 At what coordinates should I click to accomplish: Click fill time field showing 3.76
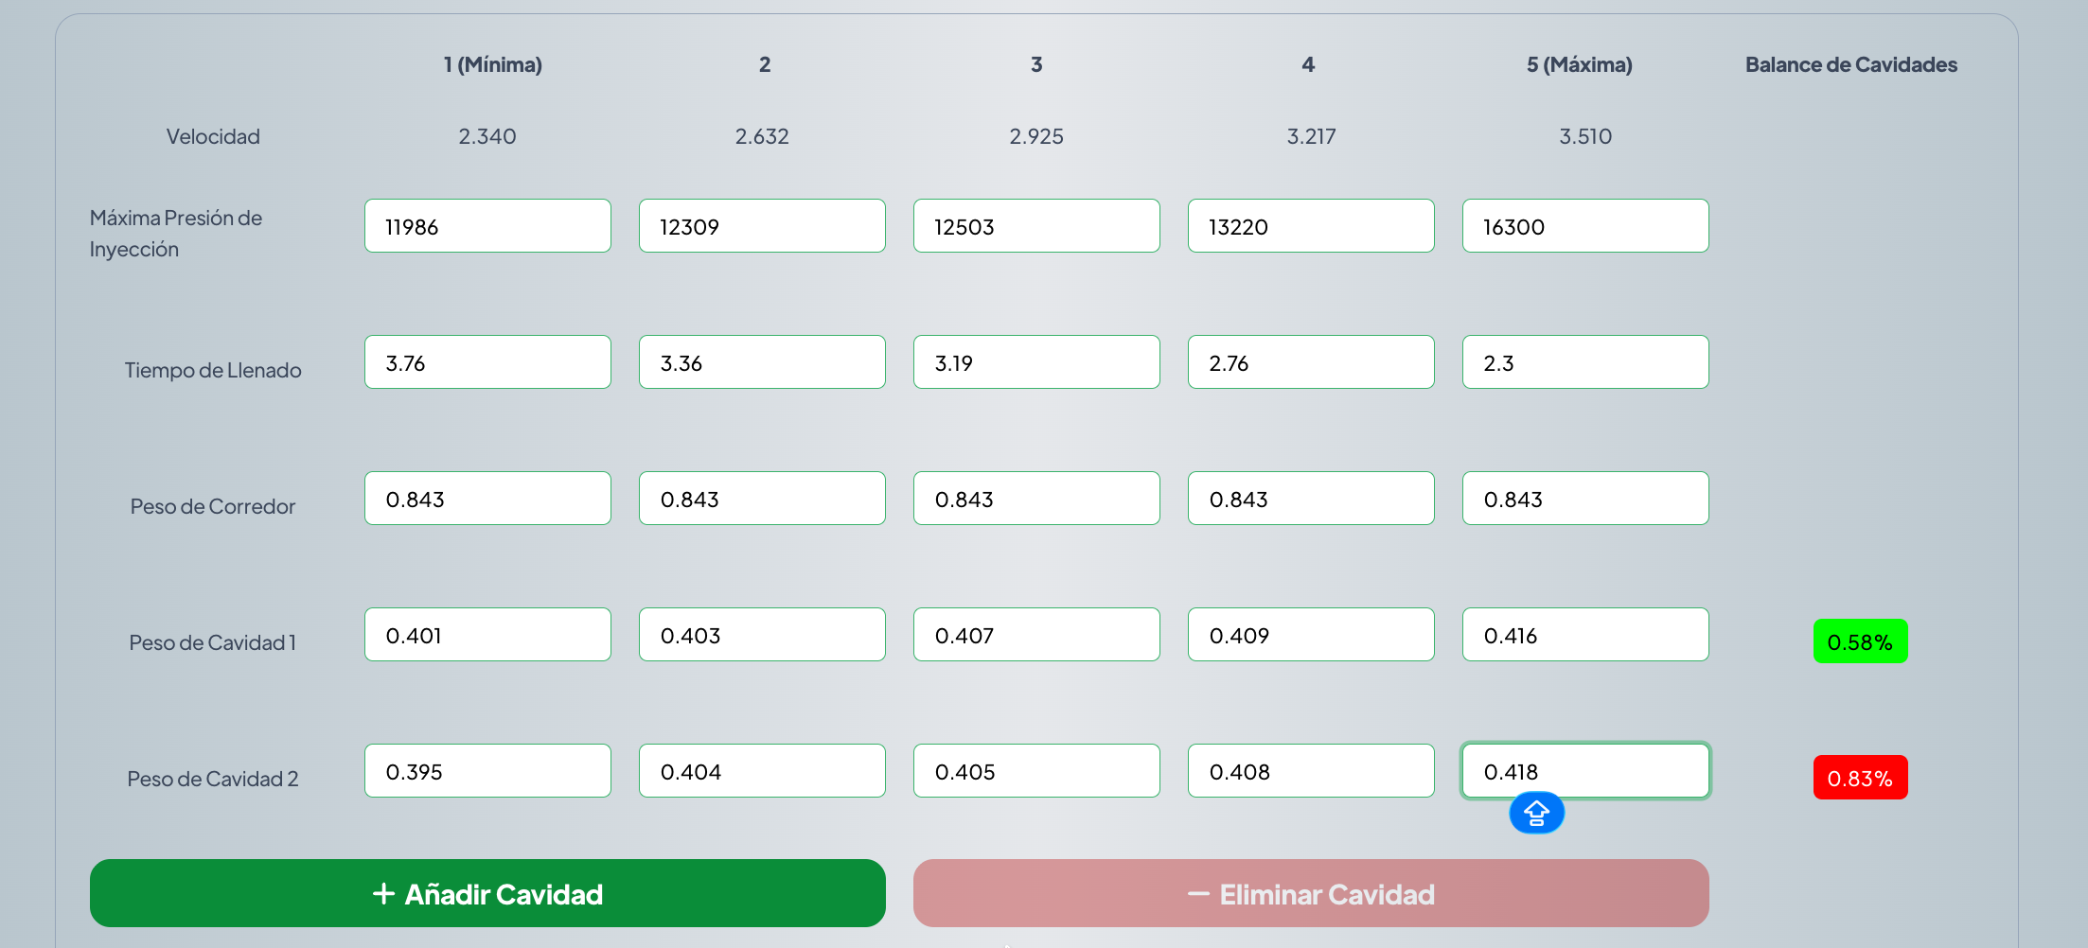pyautogui.click(x=487, y=362)
